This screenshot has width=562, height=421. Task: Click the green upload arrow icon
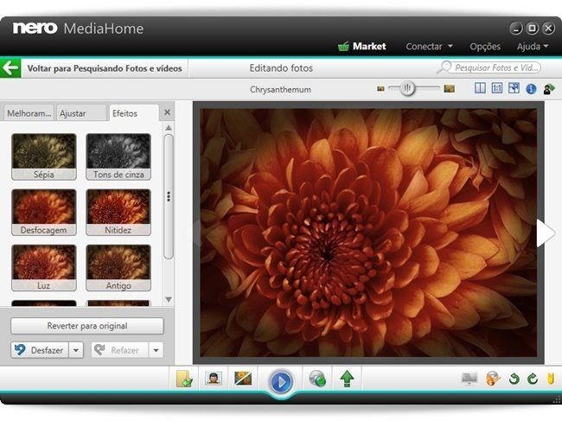pyautogui.click(x=347, y=379)
